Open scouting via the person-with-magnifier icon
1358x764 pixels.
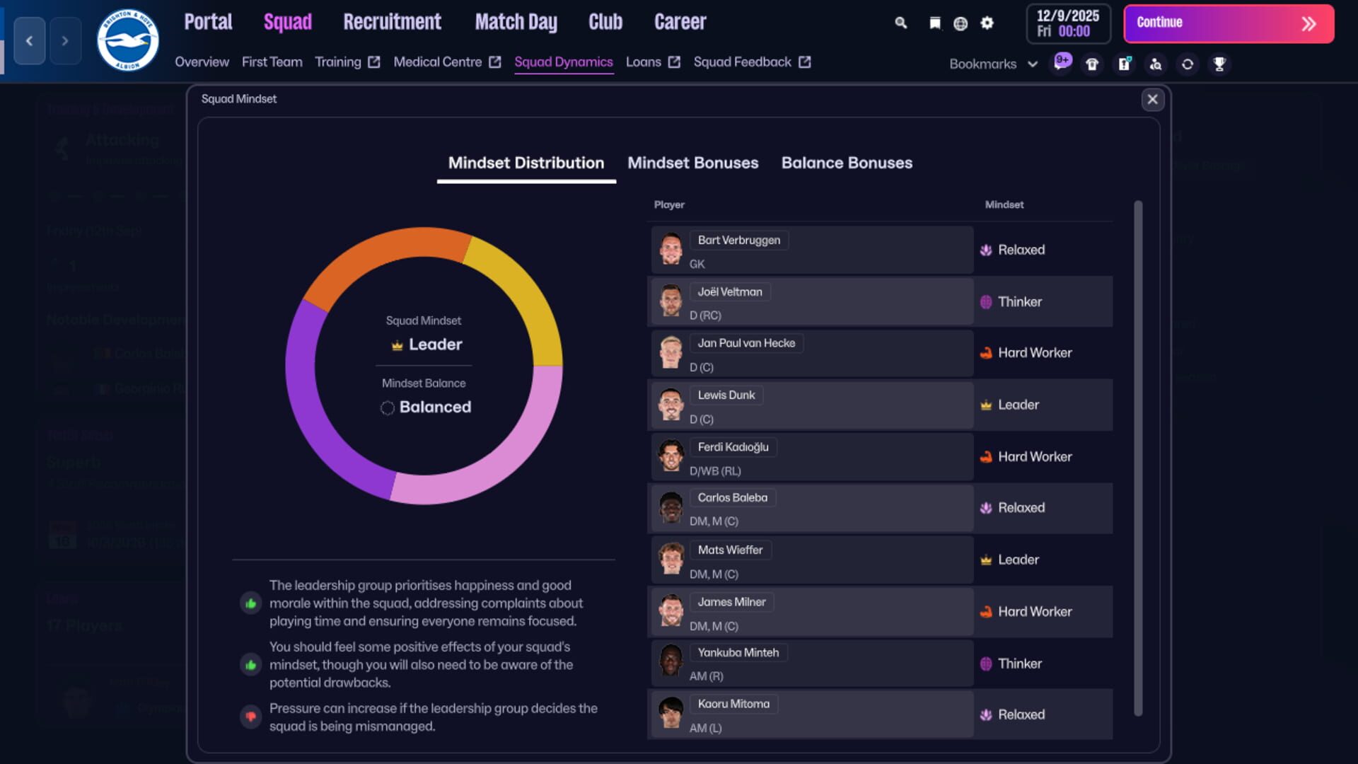[1156, 64]
